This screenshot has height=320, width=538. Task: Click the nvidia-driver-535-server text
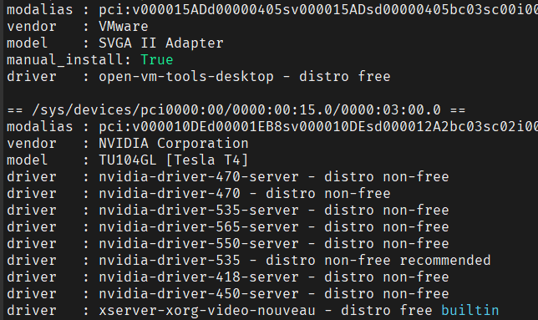point(199,211)
